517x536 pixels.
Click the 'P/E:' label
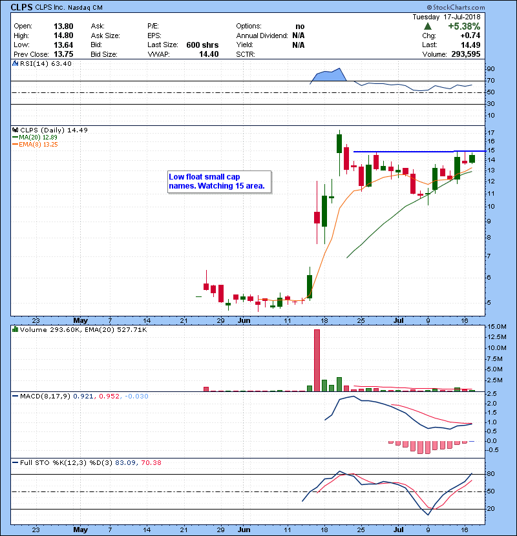(153, 26)
